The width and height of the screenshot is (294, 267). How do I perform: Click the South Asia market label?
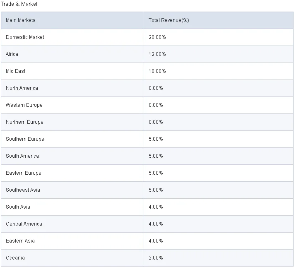18,207
